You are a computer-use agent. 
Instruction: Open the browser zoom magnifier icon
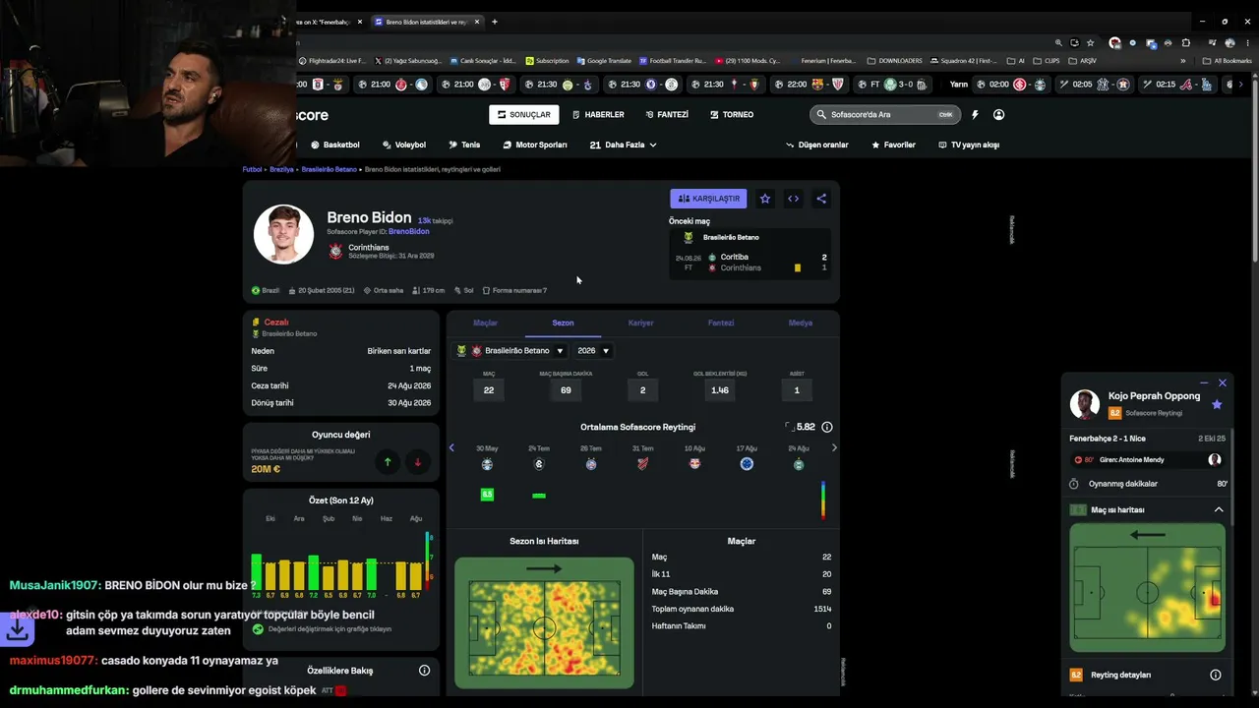pyautogui.click(x=1058, y=43)
